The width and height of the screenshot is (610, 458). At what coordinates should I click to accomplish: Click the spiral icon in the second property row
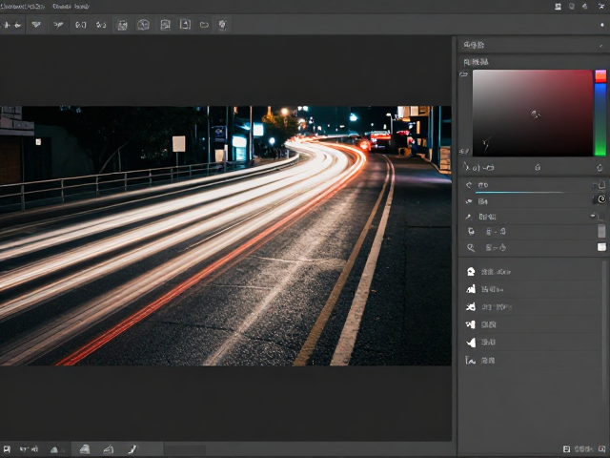pos(601,199)
